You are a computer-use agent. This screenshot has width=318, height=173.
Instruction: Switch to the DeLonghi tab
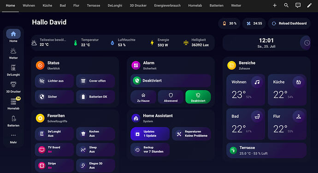(x=115, y=6)
